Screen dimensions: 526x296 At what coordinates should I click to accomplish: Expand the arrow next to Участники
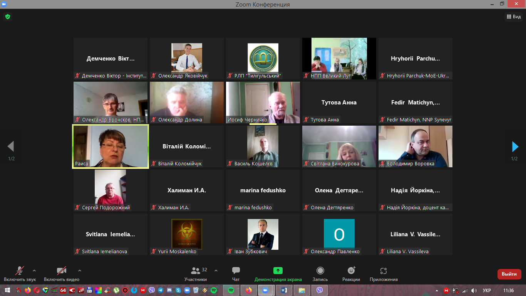216,271
